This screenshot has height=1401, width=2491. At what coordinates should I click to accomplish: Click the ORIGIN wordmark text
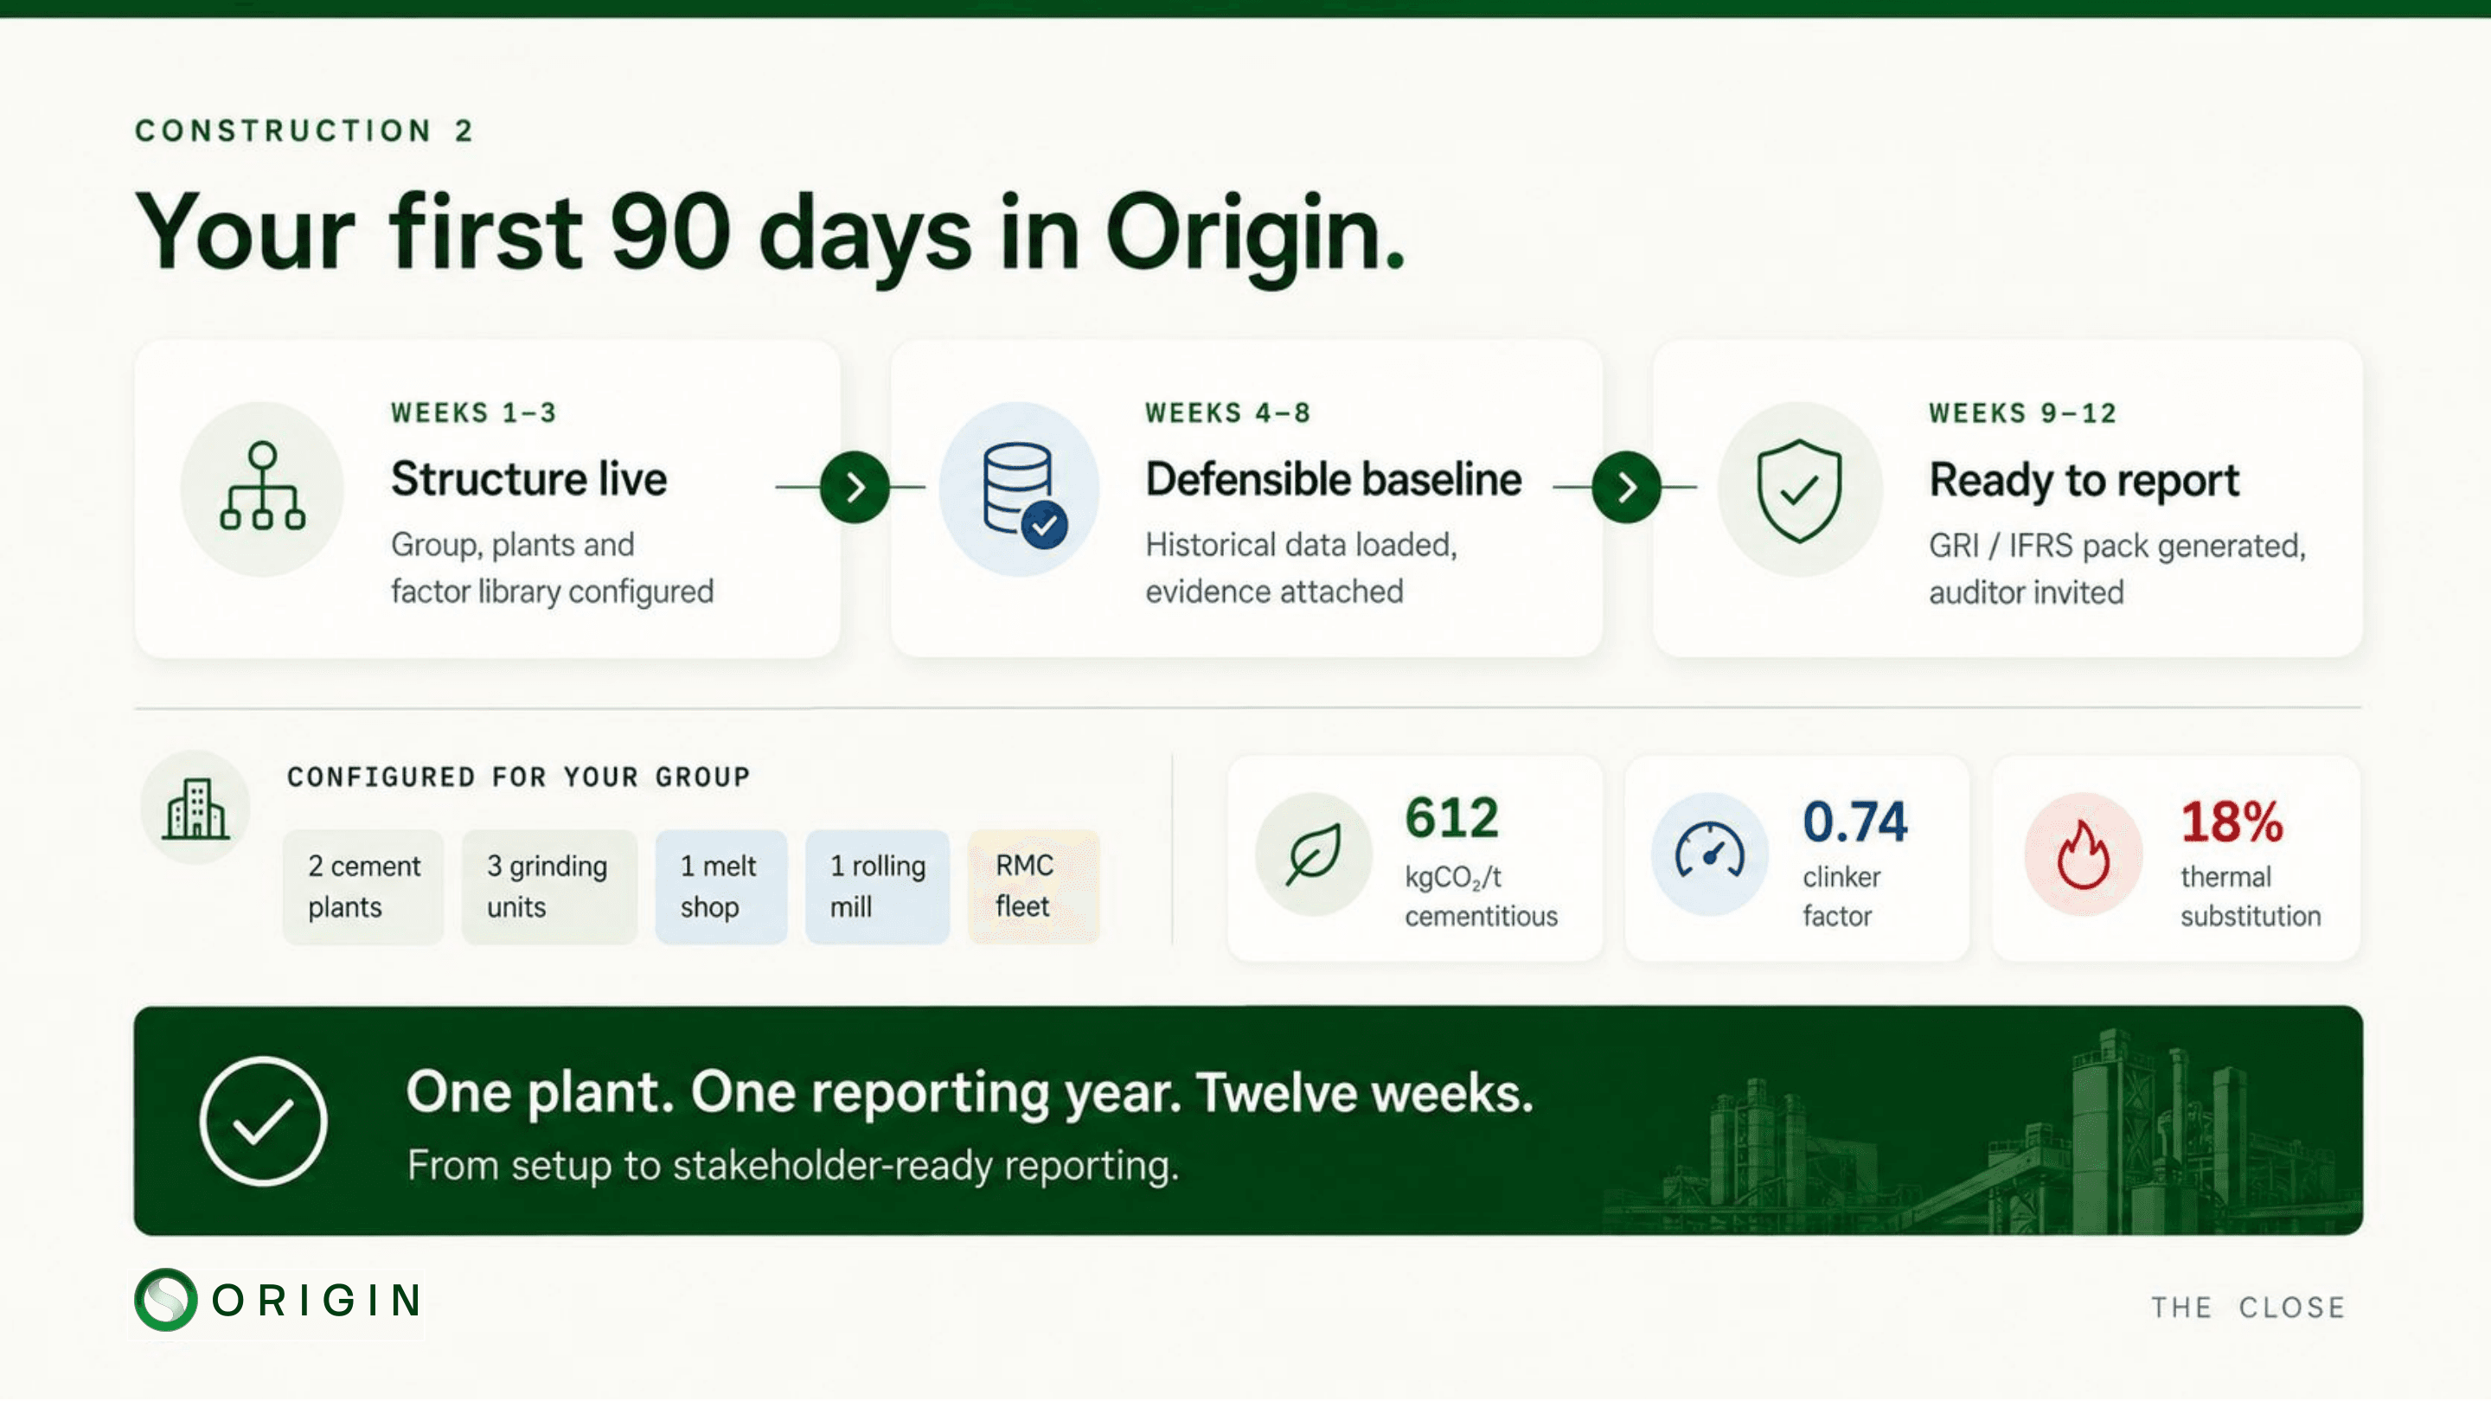tap(318, 1302)
